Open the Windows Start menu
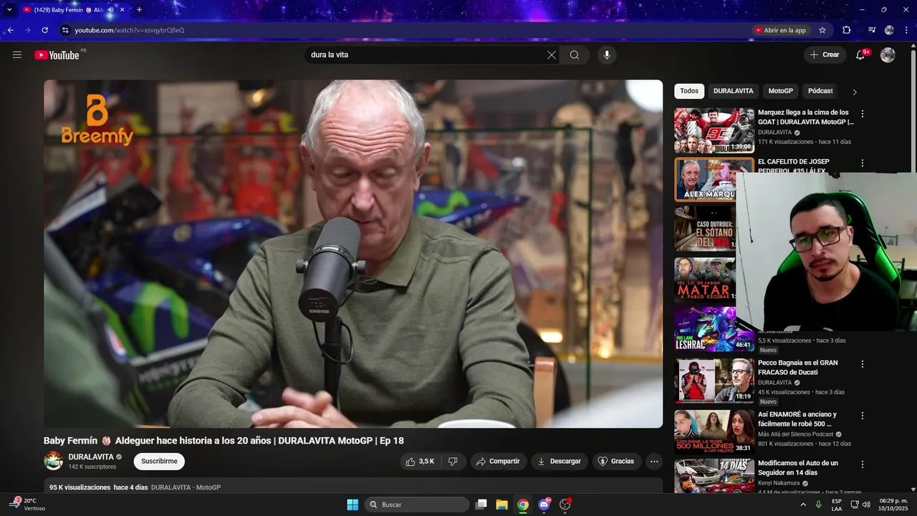 point(352,505)
